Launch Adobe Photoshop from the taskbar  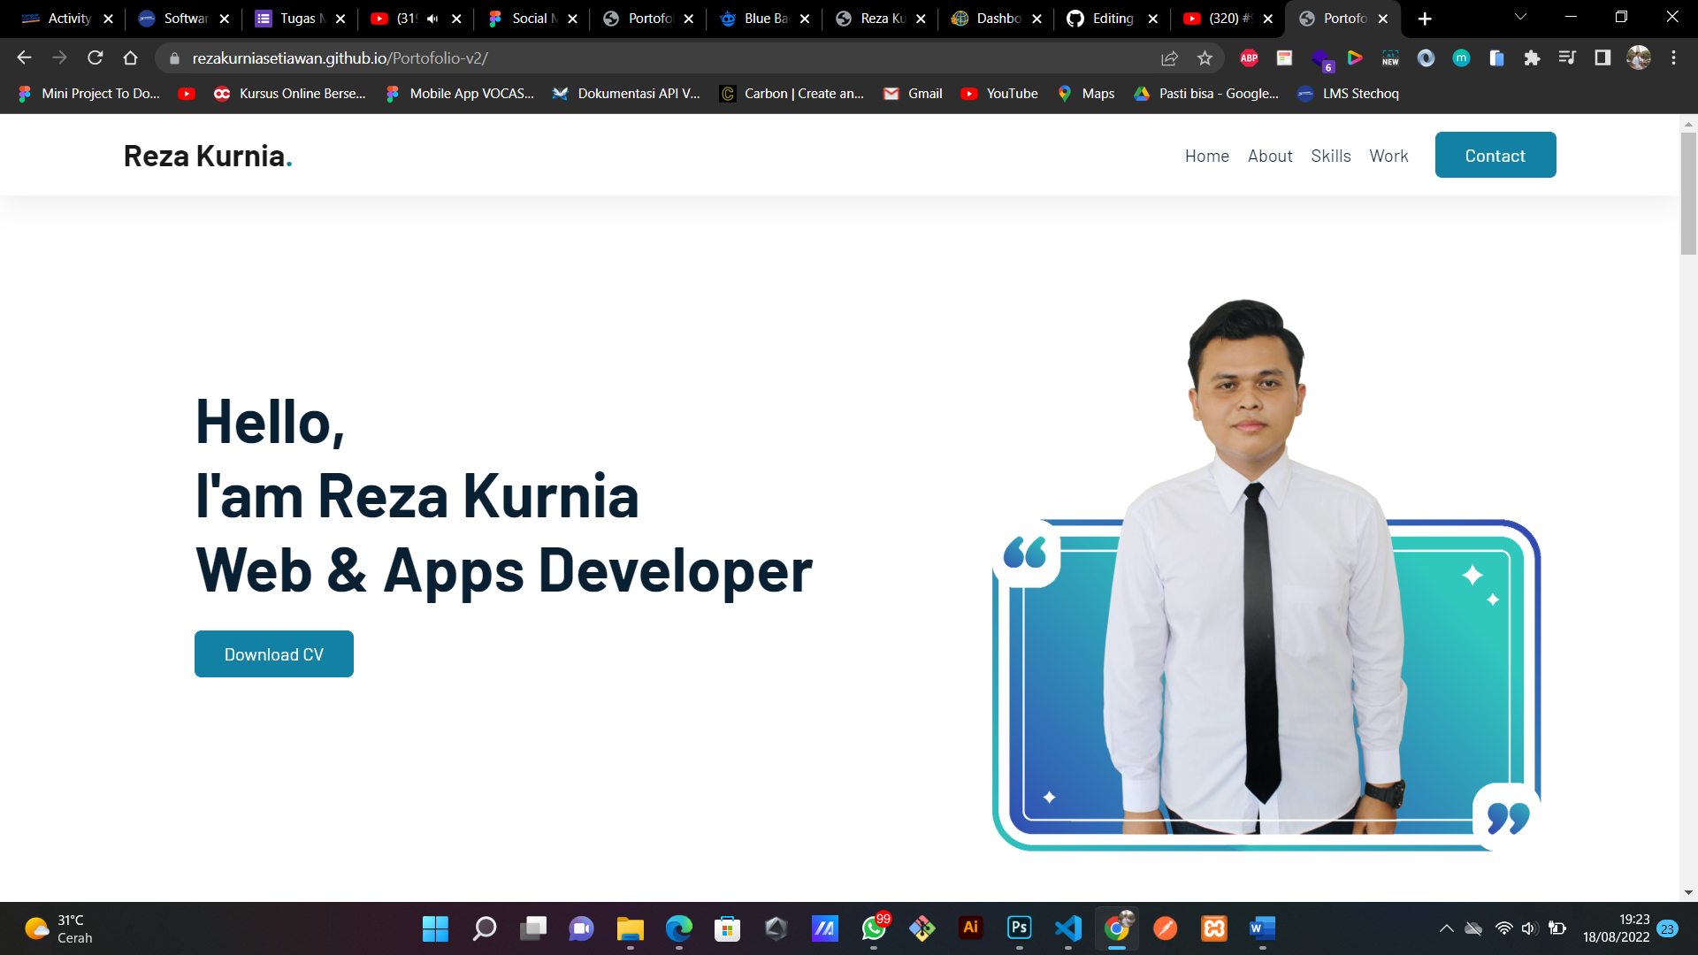[1019, 929]
